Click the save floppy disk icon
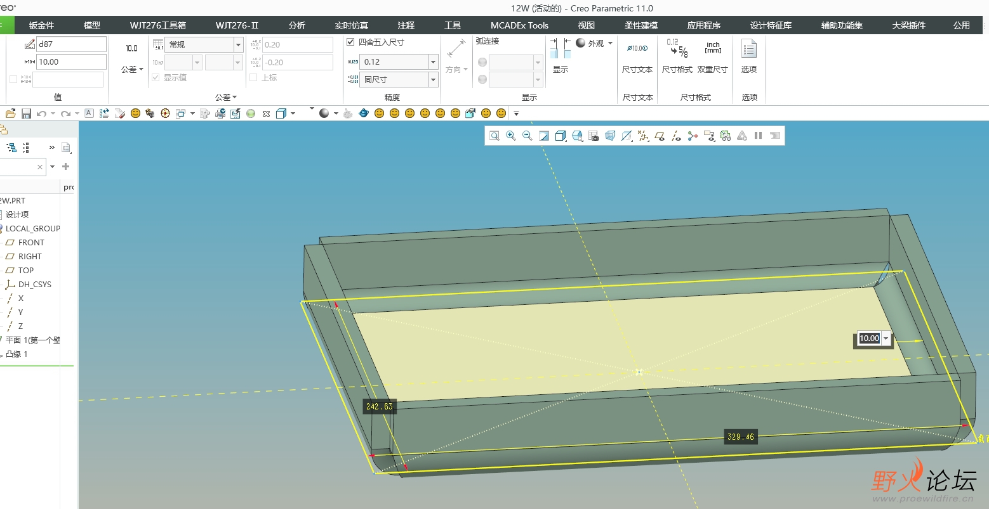Image resolution: width=989 pixels, height=509 pixels. (26, 113)
